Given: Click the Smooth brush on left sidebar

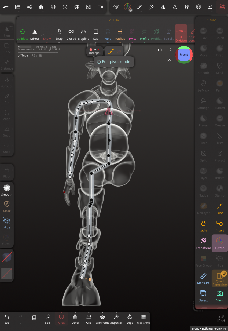Looking at the screenshot, I should tap(7, 190).
